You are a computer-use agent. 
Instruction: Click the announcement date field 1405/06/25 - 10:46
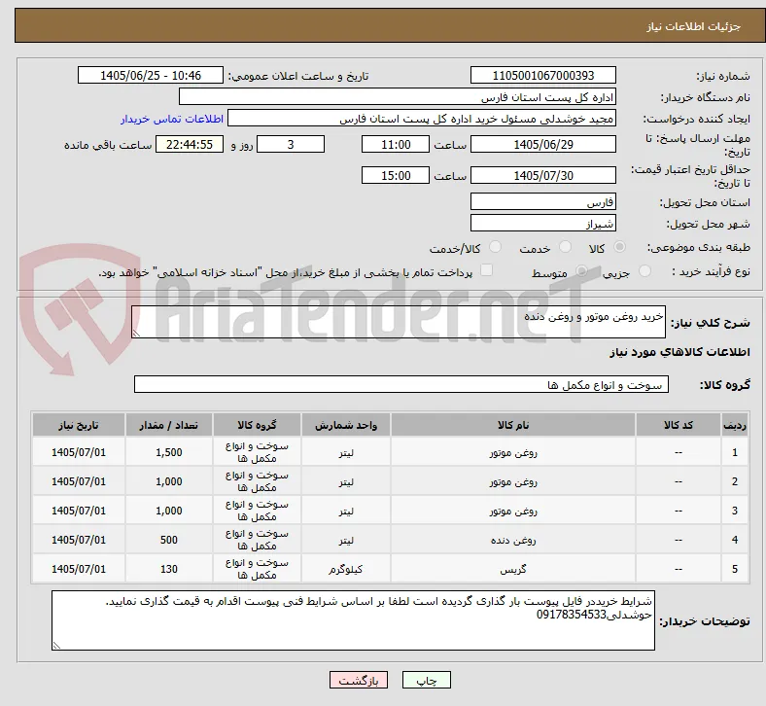(151, 75)
